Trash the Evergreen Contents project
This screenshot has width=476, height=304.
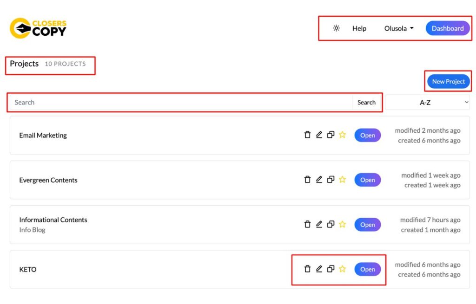[x=307, y=180]
